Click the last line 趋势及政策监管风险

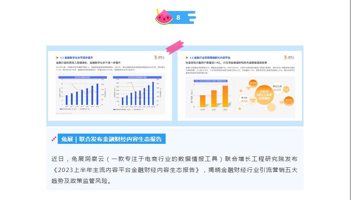pyautogui.click(x=81, y=181)
